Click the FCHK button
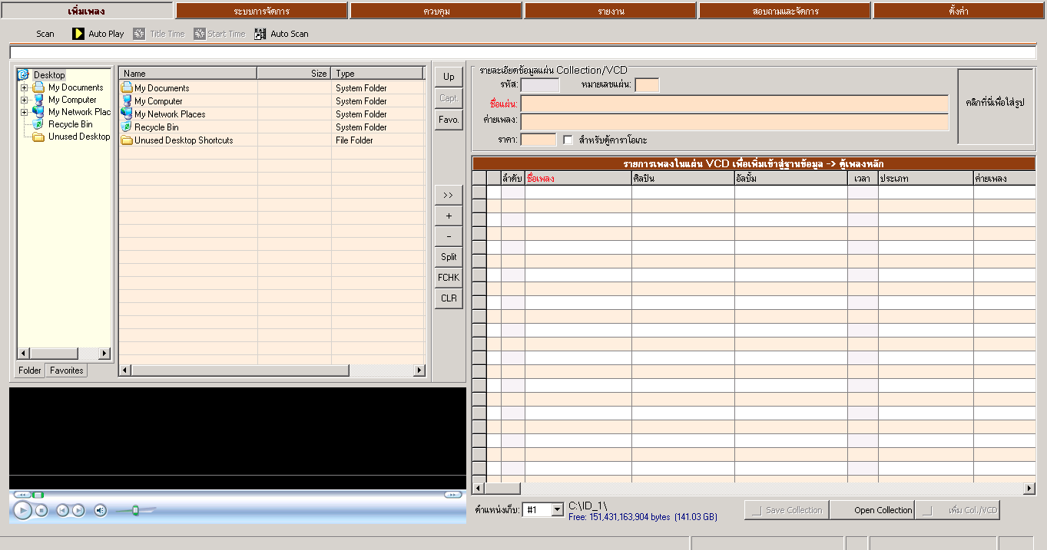 click(x=449, y=278)
